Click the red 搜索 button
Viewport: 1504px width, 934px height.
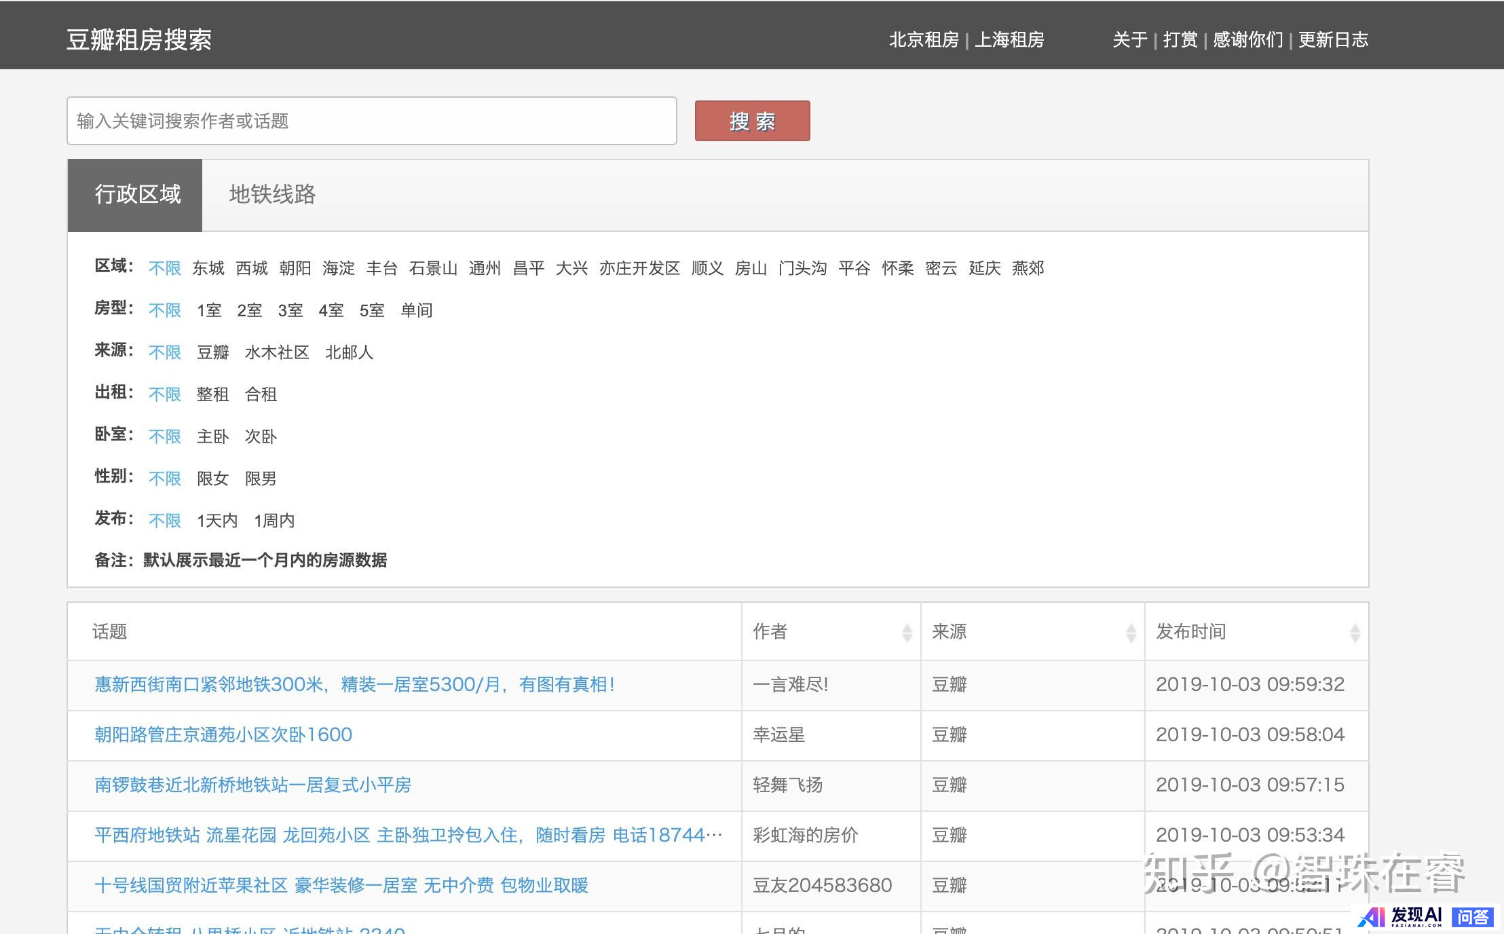[752, 121]
